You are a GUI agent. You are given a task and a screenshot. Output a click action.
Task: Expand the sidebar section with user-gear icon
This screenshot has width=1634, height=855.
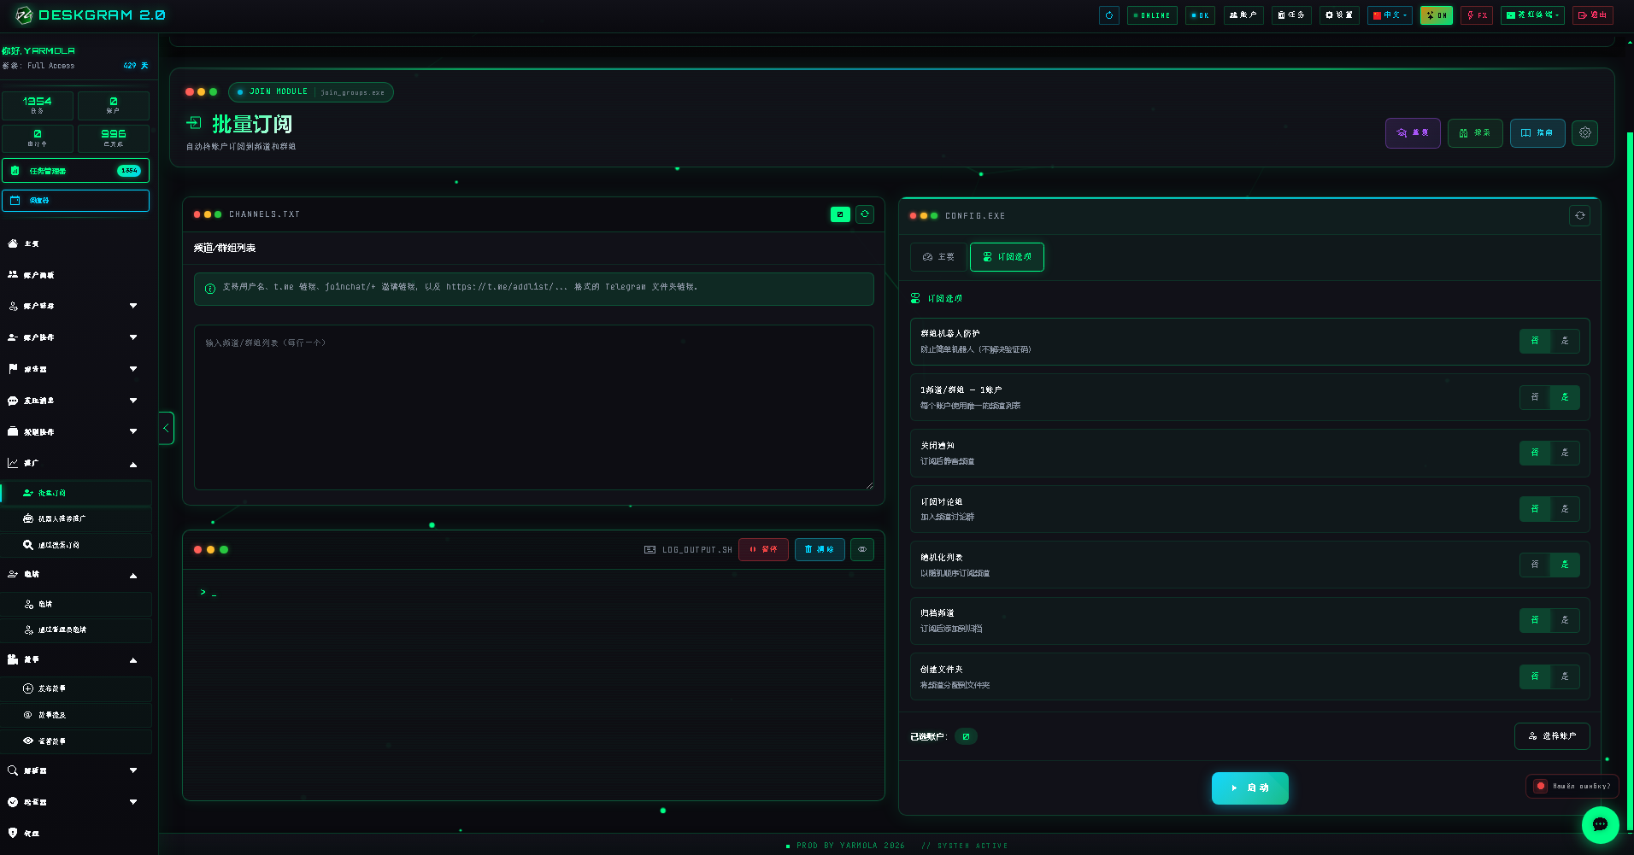(75, 306)
